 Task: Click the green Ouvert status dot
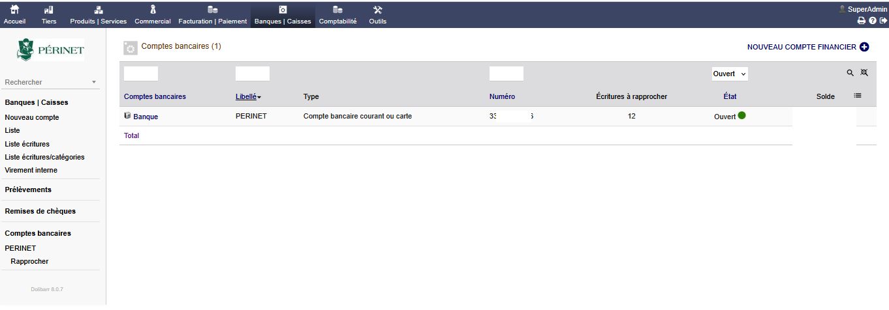click(x=741, y=116)
